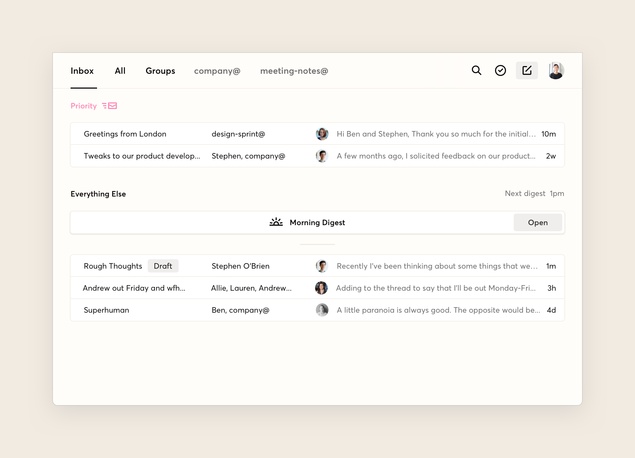The width and height of the screenshot is (635, 458).
Task: Open the Tweaks to our product develop thread
Action: coord(142,156)
